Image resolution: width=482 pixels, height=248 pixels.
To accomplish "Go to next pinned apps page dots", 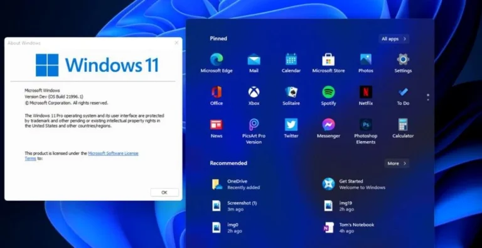I will tap(428, 97).
